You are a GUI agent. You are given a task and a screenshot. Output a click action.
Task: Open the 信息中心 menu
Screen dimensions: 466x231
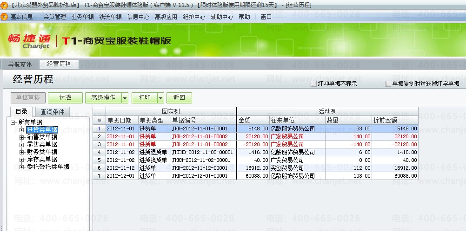click(x=138, y=17)
